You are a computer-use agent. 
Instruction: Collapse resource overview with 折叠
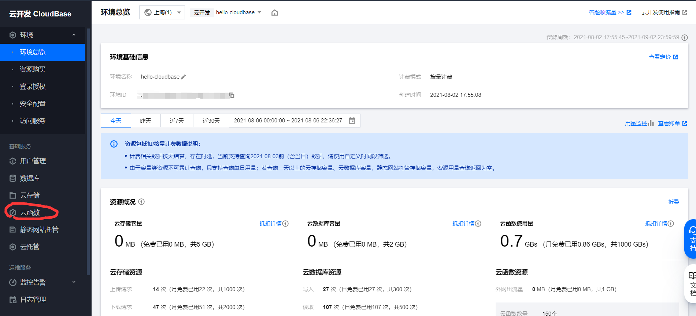point(673,202)
